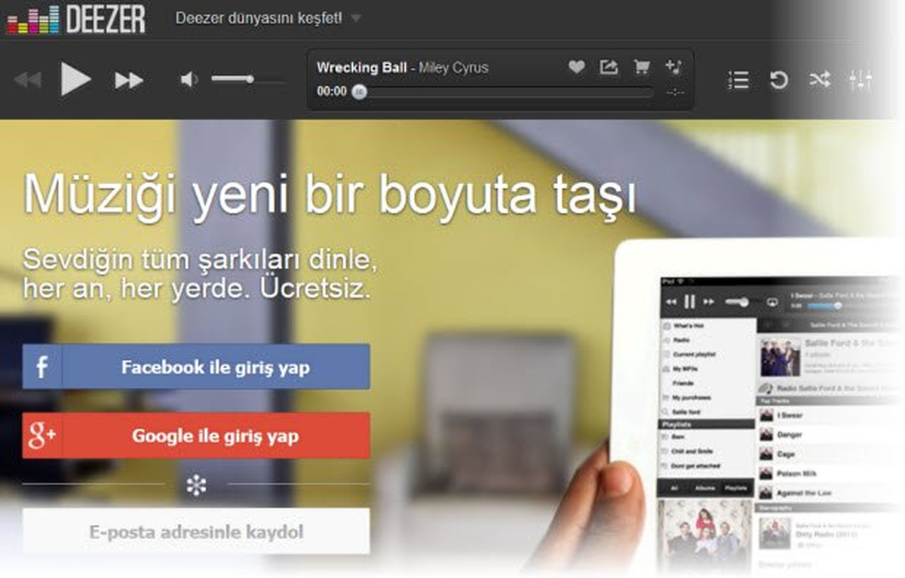This screenshot has height=578, width=905.
Task: Open the Miley Cyrus artist link
Action: 453,67
